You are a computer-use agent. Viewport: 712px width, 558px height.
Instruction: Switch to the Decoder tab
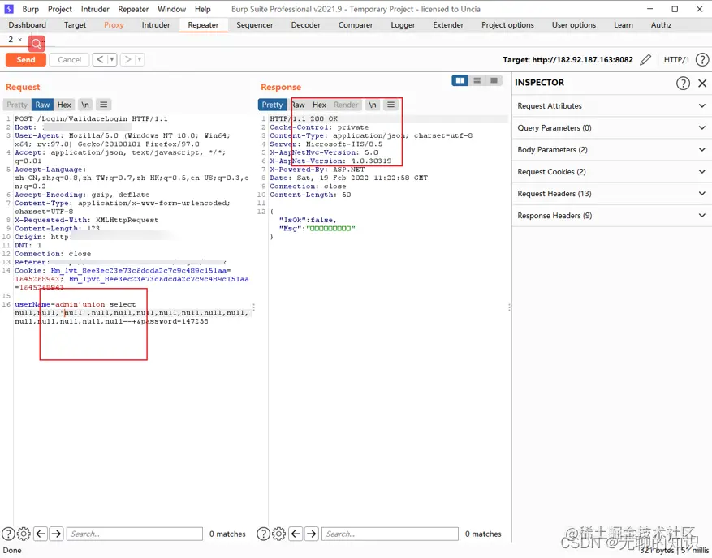click(x=305, y=25)
